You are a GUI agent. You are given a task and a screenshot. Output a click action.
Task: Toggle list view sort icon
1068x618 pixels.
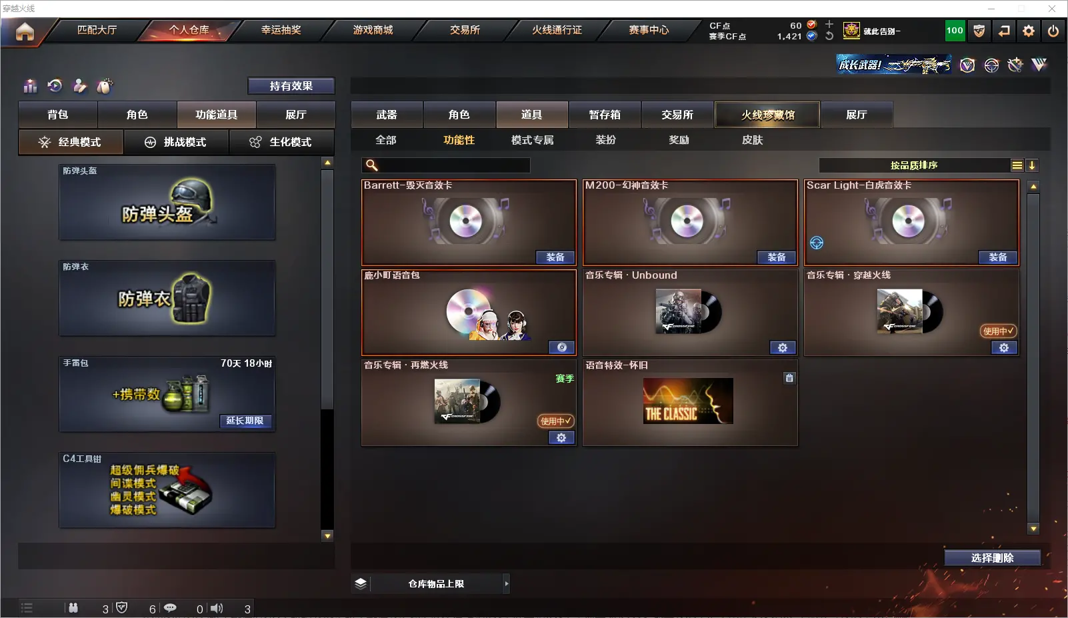click(x=1017, y=165)
